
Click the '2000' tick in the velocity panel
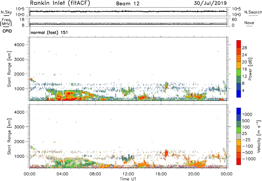(19, 141)
